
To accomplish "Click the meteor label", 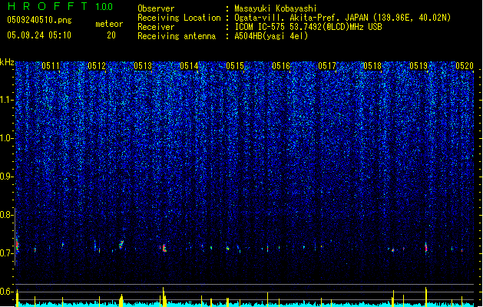I will (109, 24).
